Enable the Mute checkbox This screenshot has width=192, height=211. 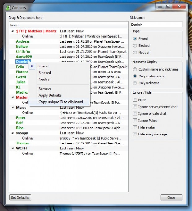tap(135, 100)
